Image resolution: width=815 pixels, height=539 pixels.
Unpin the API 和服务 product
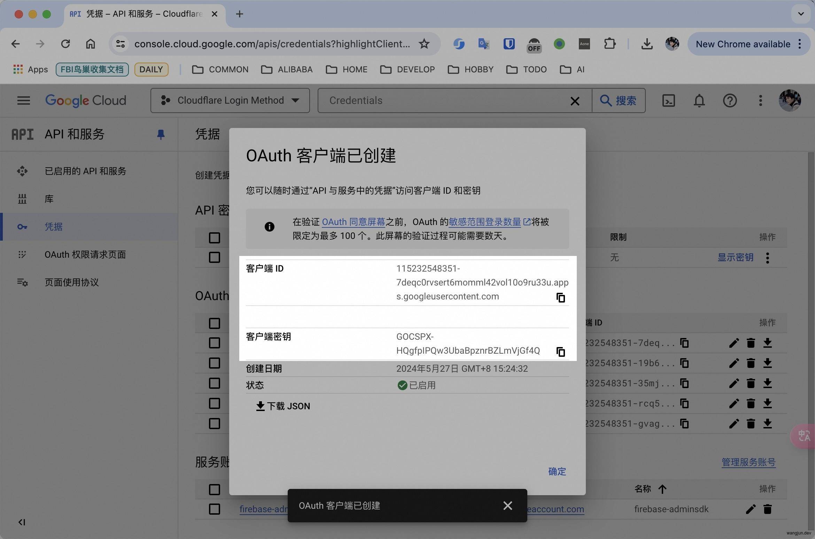[x=161, y=134]
